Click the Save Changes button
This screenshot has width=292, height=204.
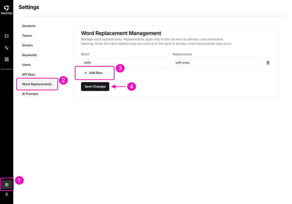[95, 86]
